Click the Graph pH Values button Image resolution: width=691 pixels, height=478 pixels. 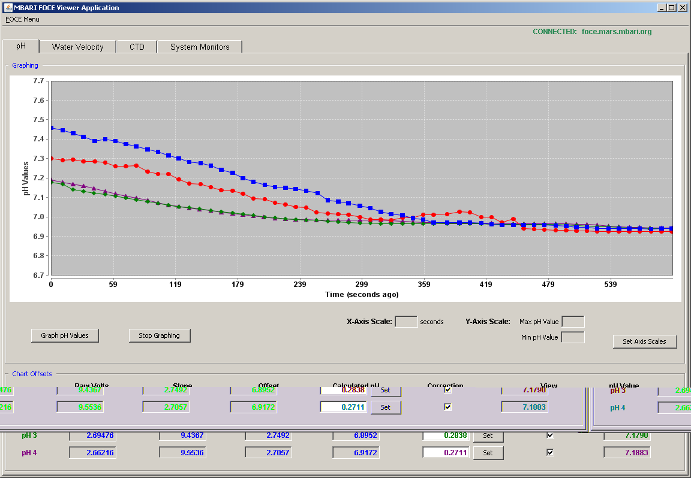pyautogui.click(x=65, y=335)
